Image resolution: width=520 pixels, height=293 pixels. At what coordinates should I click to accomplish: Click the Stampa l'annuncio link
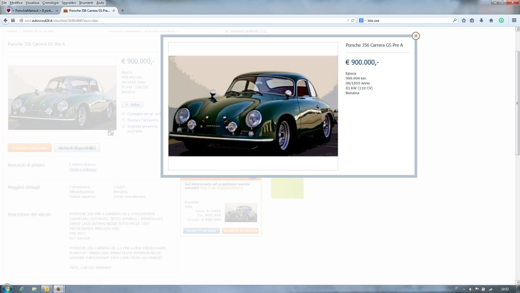tap(143, 120)
